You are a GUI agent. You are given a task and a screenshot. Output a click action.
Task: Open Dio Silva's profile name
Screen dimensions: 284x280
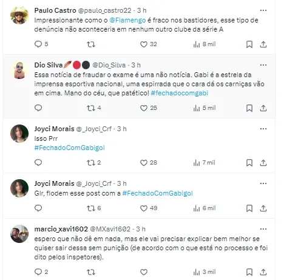[x=49, y=65]
